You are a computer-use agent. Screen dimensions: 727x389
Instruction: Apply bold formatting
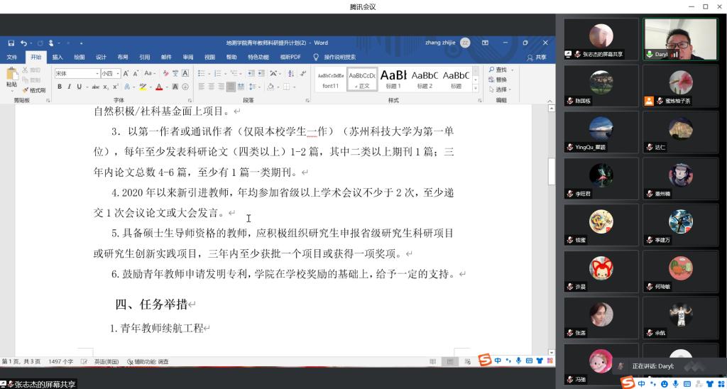(x=60, y=87)
